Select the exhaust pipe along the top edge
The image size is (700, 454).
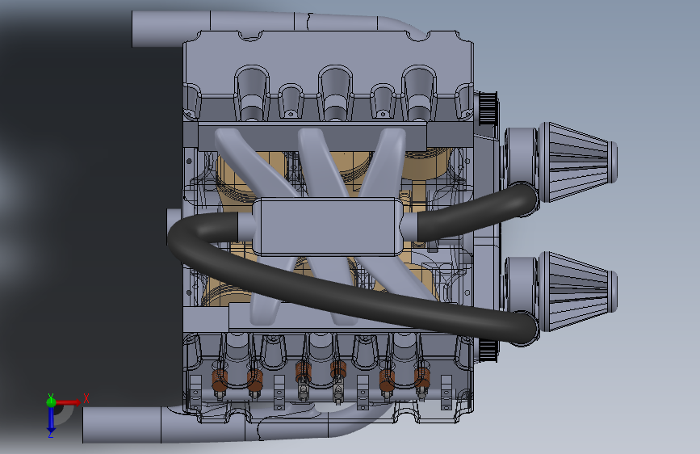tap(250, 23)
